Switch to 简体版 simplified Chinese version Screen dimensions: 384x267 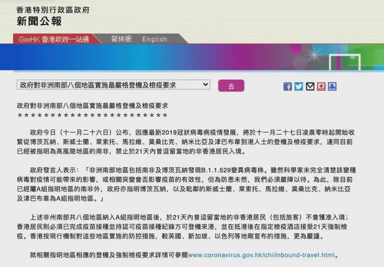121,39
